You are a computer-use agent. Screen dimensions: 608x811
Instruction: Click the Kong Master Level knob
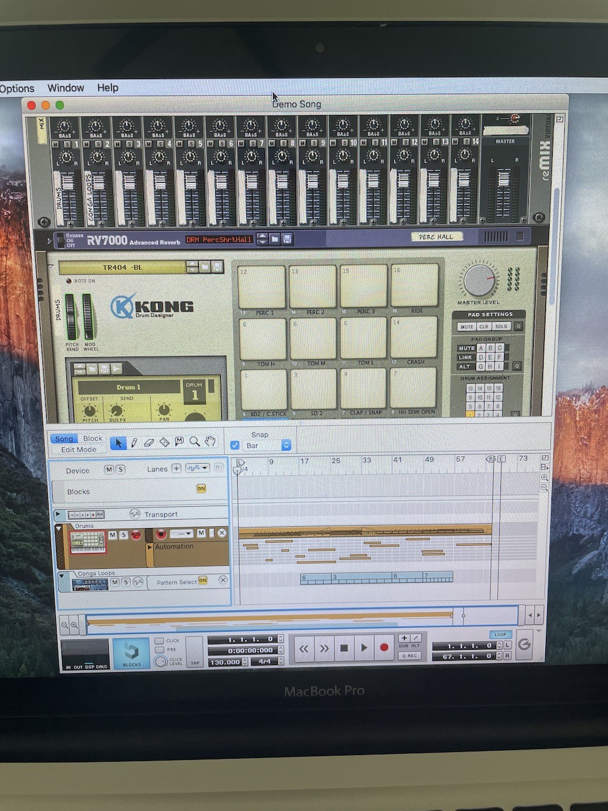tap(480, 280)
